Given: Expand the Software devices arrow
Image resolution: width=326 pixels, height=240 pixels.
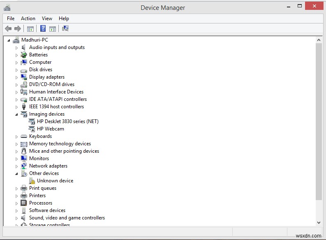Looking at the screenshot, I should 16,211.
